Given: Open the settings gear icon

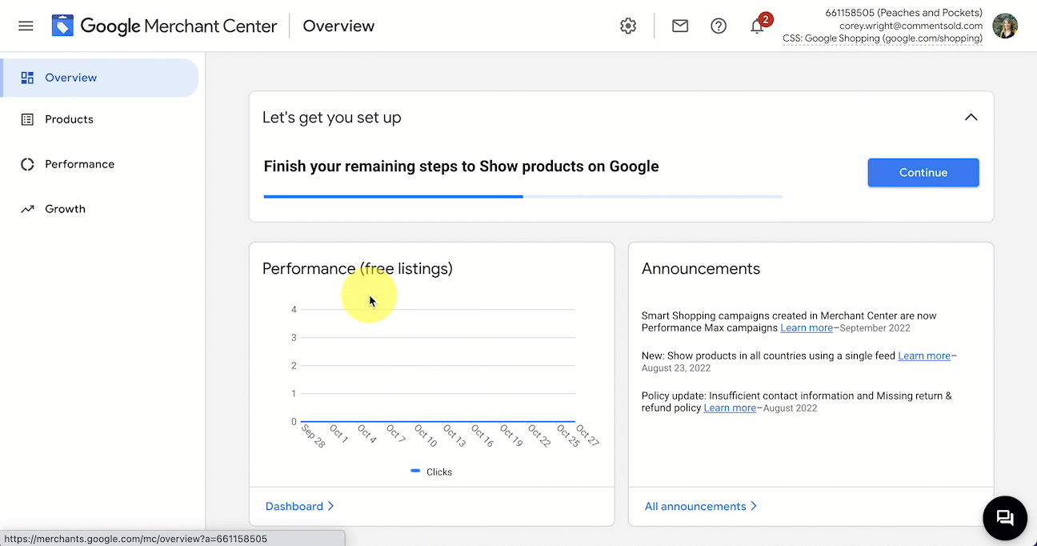Looking at the screenshot, I should coord(628,26).
